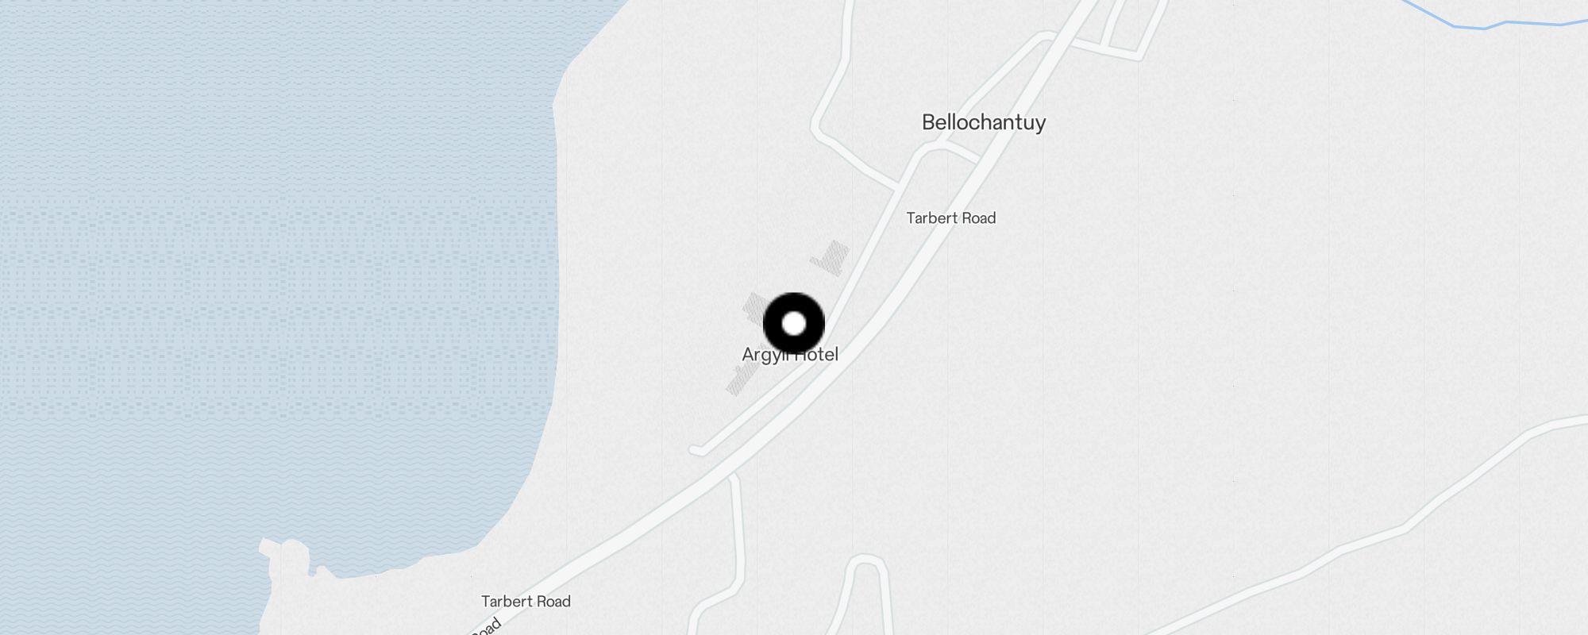Click the Tarbert Road label below Bellochantuy
The width and height of the screenshot is (1588, 635).
(x=951, y=218)
